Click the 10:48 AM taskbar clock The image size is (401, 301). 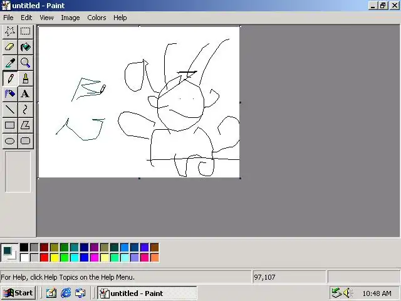click(x=377, y=293)
